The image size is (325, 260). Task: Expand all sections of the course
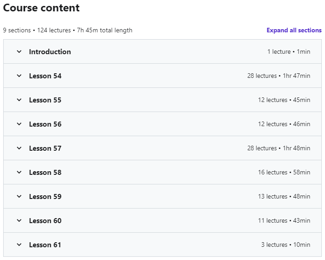pyautogui.click(x=294, y=31)
